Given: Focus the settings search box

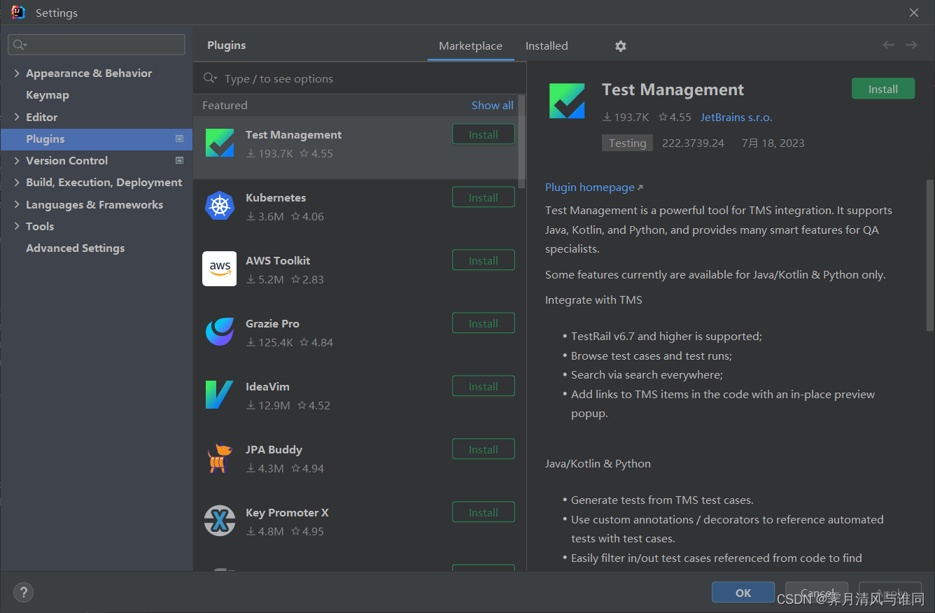Looking at the screenshot, I should click(x=97, y=45).
